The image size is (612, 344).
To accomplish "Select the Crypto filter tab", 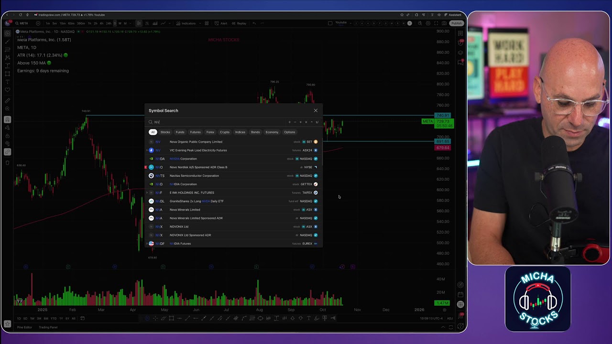I will pos(225,132).
